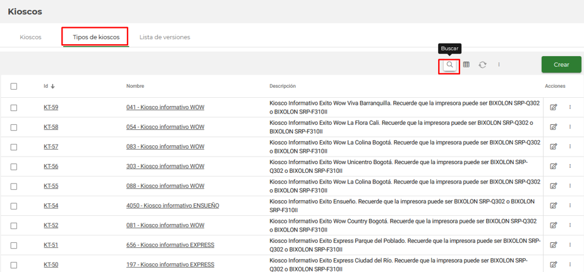Open the table columns view icon
Viewport: 584px width, 272px height.
(466, 65)
